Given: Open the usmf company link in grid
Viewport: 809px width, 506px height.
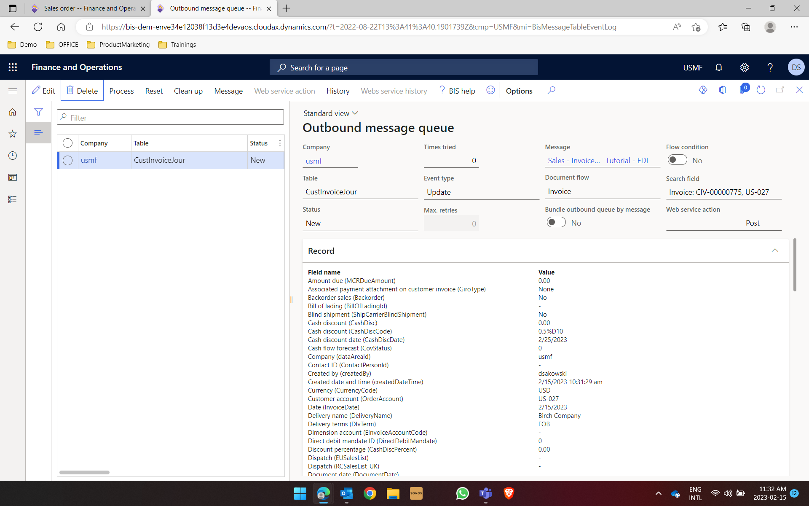Looking at the screenshot, I should [x=89, y=160].
